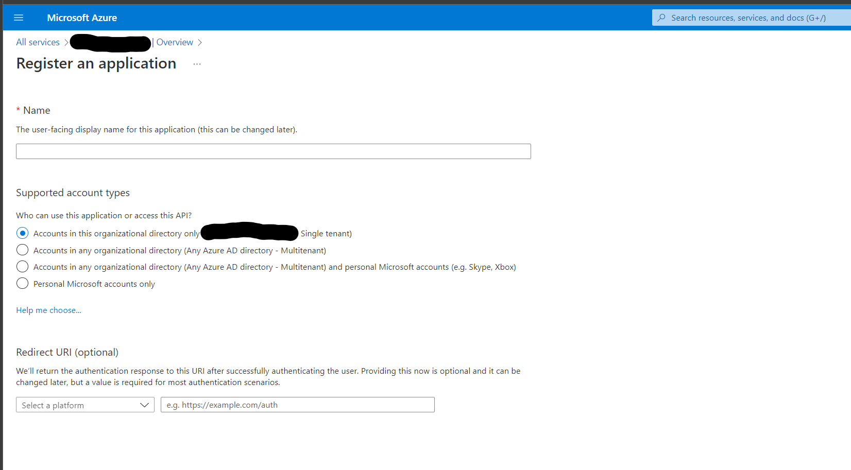
Task: Open the Azure portal hamburger menu
Action: pos(19,18)
